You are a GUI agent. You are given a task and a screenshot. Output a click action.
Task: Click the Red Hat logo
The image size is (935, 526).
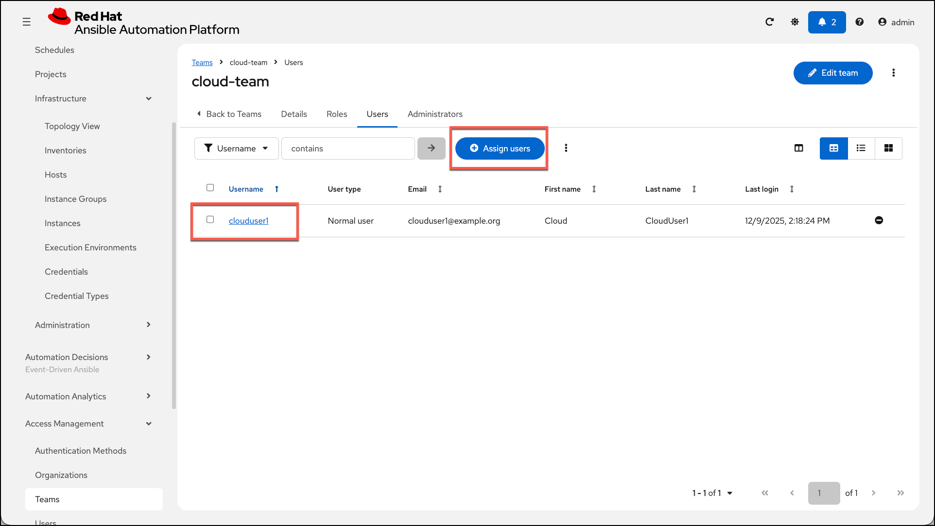pyautogui.click(x=143, y=22)
